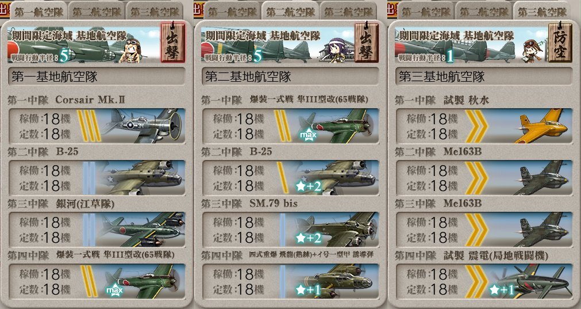Select the Corsair Mk.II aircraft slot

[97, 126]
